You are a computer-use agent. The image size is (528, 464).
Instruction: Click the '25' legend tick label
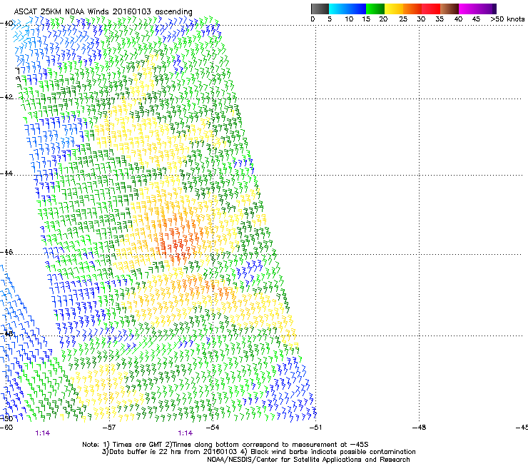403,19
